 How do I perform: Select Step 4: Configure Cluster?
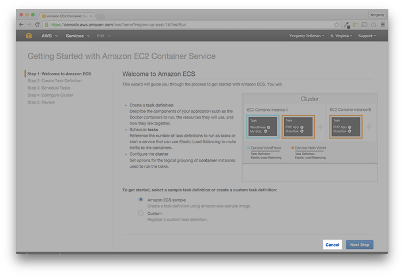pyautogui.click(x=50, y=95)
